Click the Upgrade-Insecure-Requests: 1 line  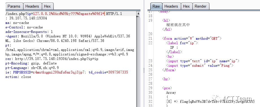[x=29, y=32]
